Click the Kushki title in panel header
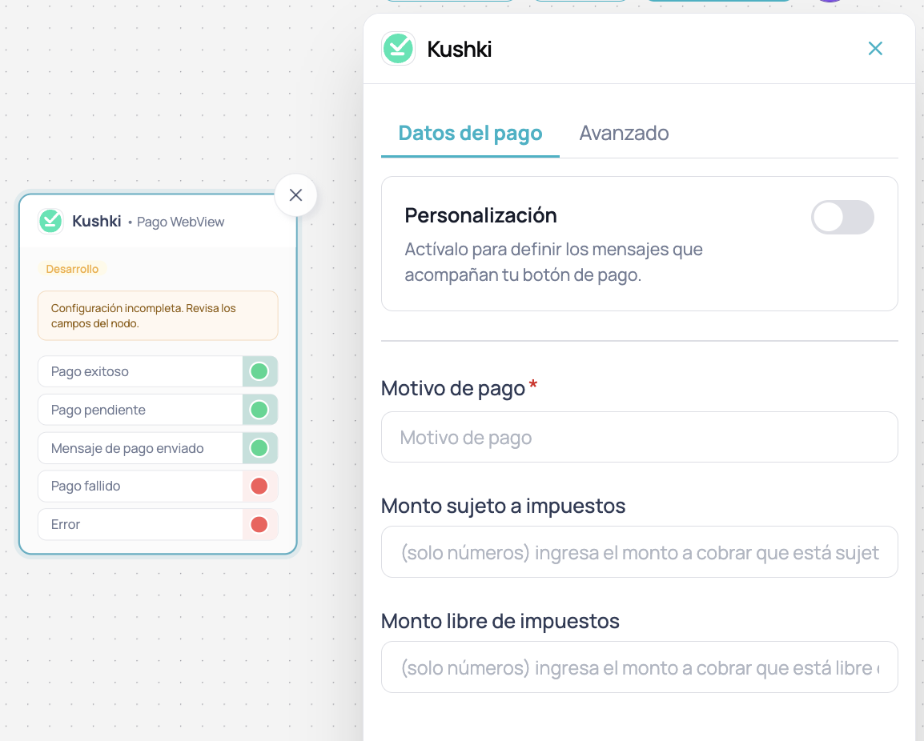Screen dimensions: 924x741 459,49
